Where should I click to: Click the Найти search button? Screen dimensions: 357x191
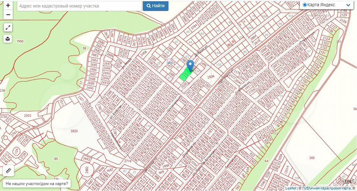[x=156, y=6]
